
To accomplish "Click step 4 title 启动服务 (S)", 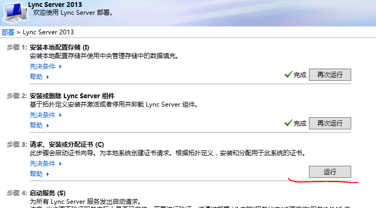I will pyautogui.click(x=48, y=193).
